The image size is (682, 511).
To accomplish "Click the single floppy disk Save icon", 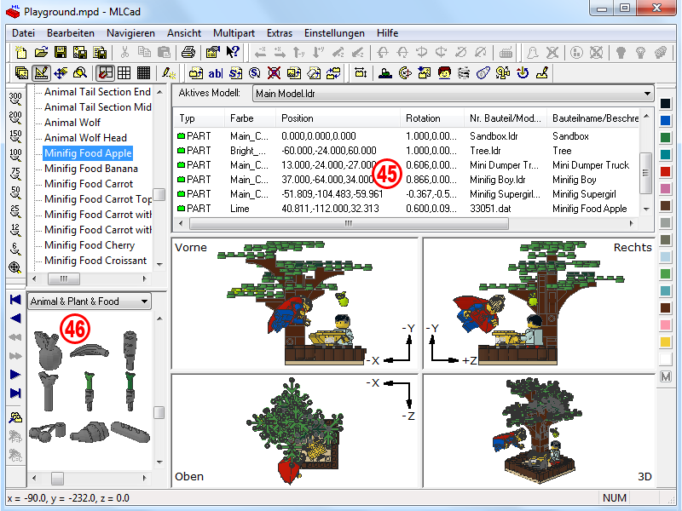I will 61,53.
